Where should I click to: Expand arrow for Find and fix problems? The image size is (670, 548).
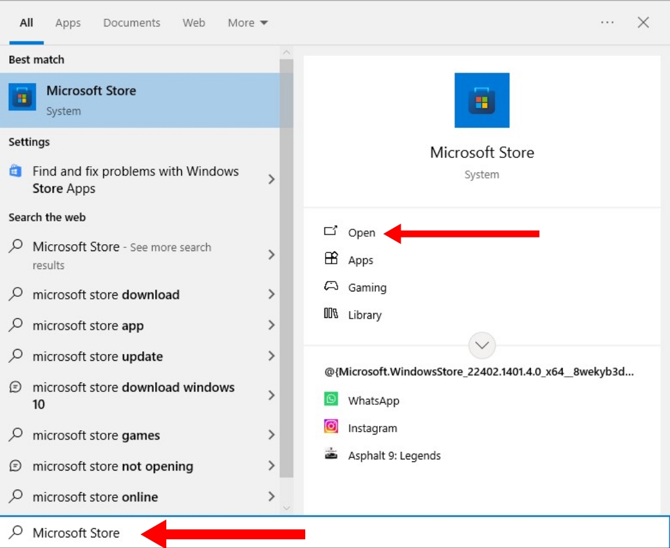point(271,179)
